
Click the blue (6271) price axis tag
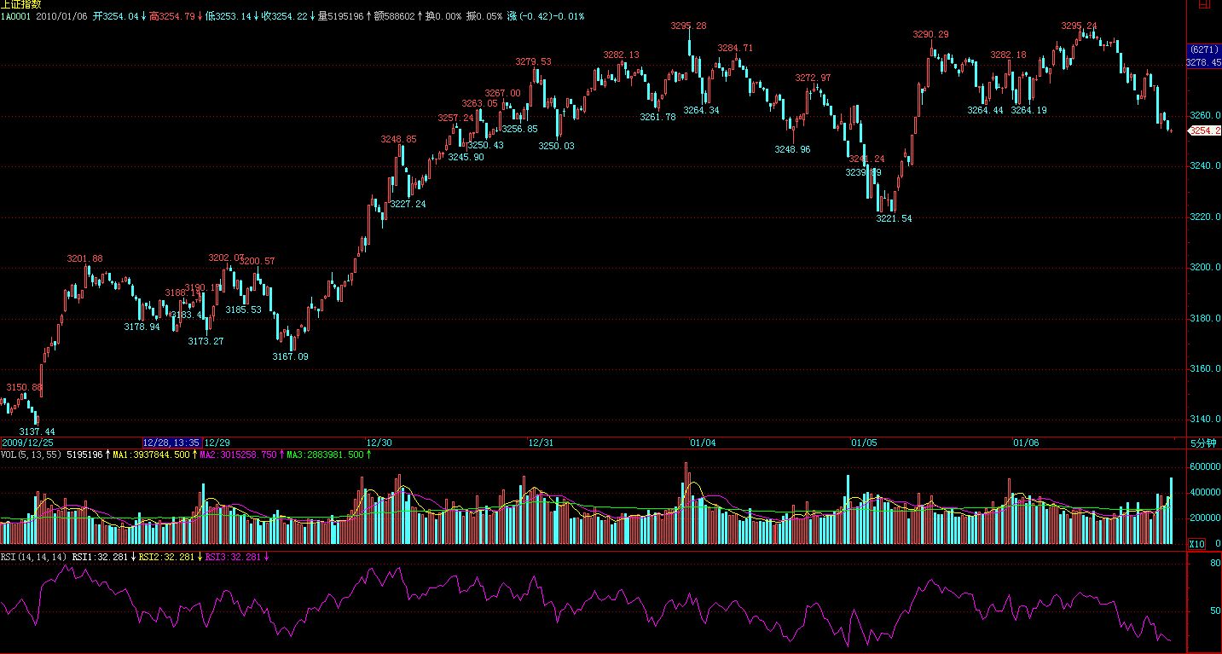[1204, 50]
